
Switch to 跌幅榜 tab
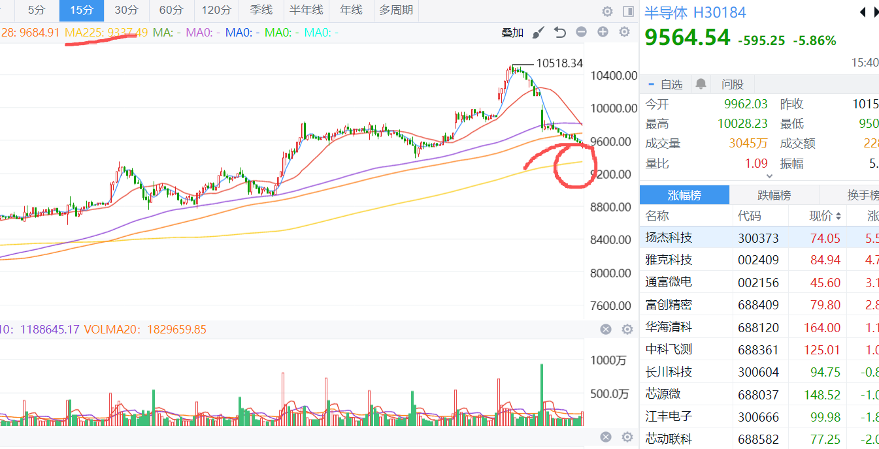point(774,195)
